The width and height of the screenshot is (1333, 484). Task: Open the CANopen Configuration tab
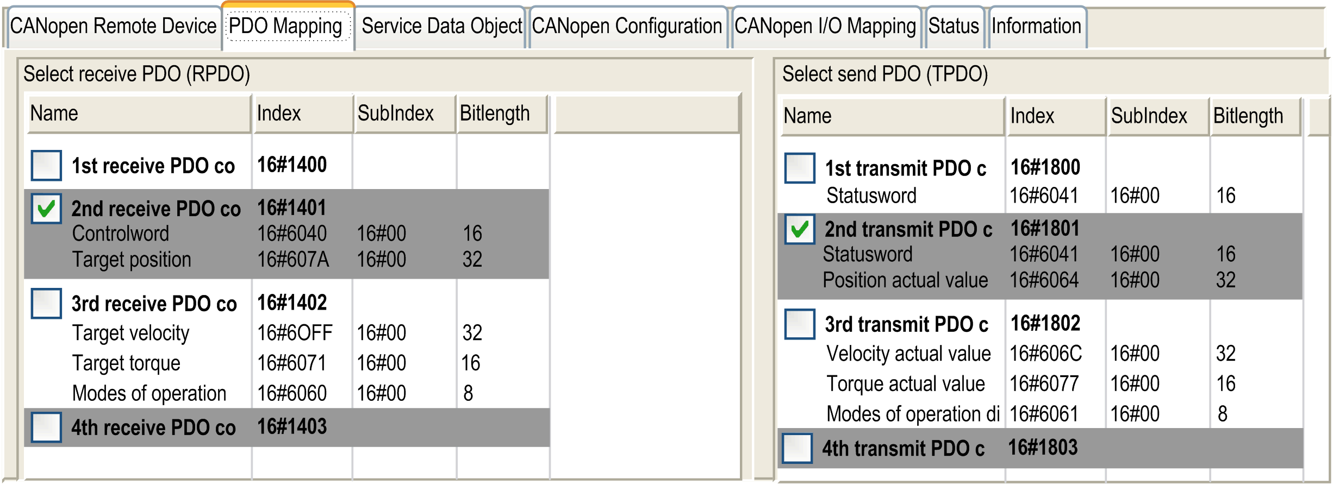tap(627, 26)
